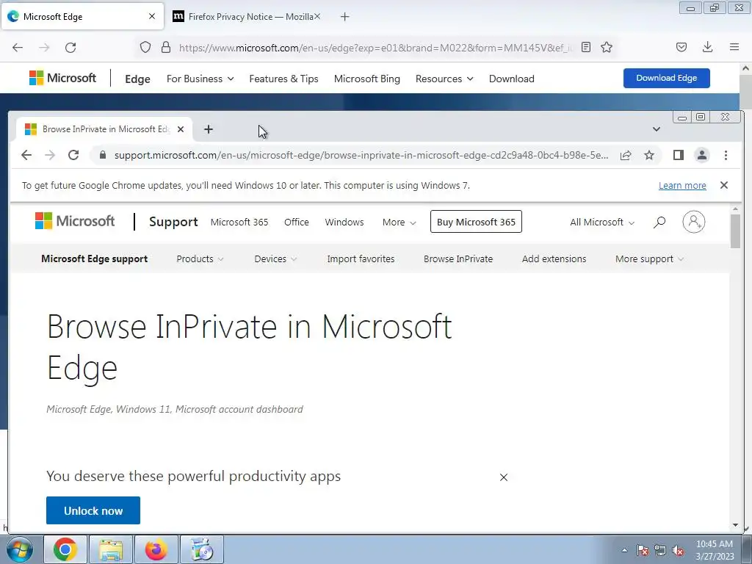
Task: Open the Support site search icon
Action: pyautogui.click(x=659, y=222)
